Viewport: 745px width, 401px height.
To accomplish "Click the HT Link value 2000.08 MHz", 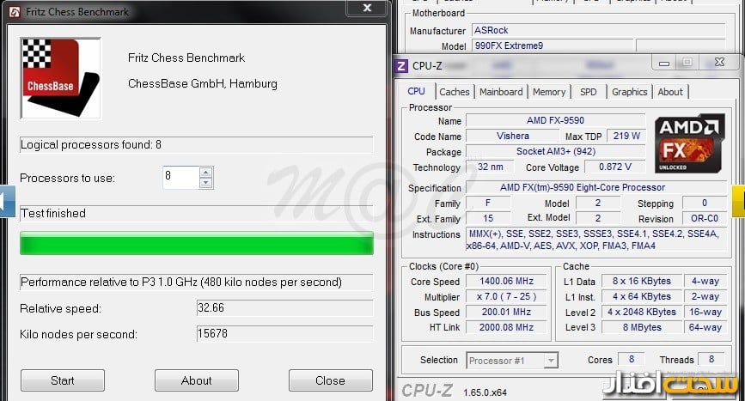I will pyautogui.click(x=506, y=327).
